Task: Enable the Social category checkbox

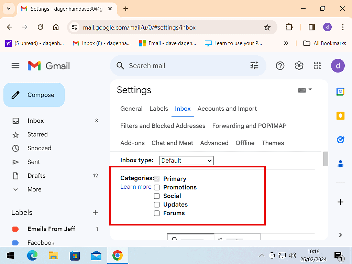Action: tap(157, 196)
